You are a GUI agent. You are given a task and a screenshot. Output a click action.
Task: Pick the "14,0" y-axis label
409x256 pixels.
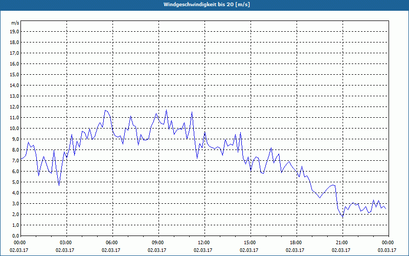[x=14, y=85]
